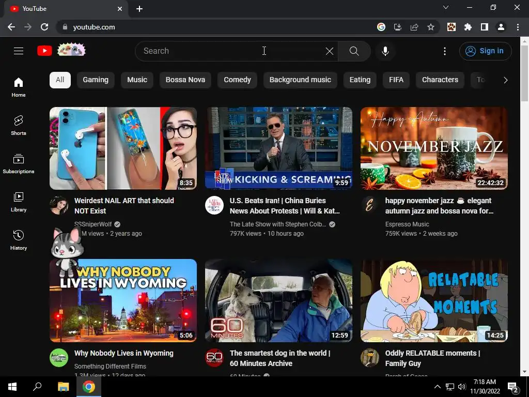Click the Install app icon in address bar

coord(398,27)
